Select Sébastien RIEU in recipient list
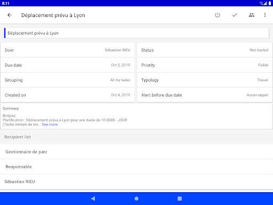Viewport: 273px width, 205px height. click(x=136, y=182)
